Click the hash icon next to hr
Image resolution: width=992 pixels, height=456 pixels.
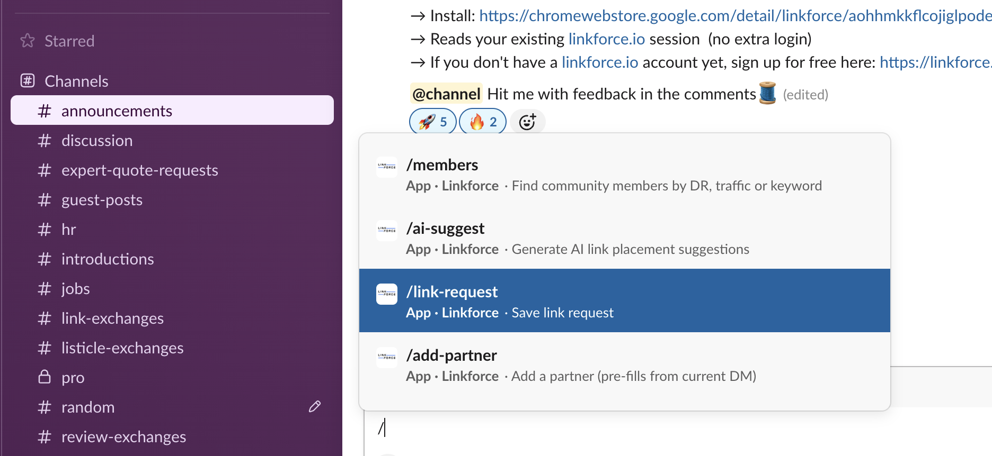45,230
